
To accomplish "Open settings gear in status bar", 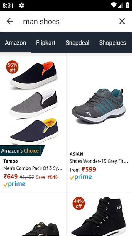I will tap(21, 6).
